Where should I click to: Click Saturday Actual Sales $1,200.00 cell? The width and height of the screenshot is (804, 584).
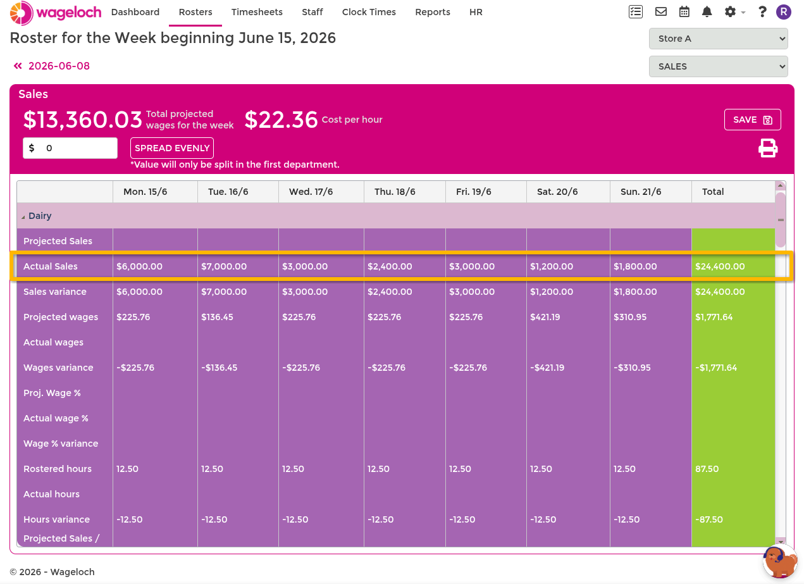(x=568, y=266)
